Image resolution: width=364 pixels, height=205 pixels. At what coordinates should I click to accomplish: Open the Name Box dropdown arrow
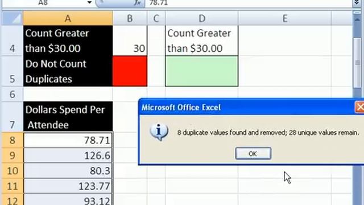coord(89,2)
